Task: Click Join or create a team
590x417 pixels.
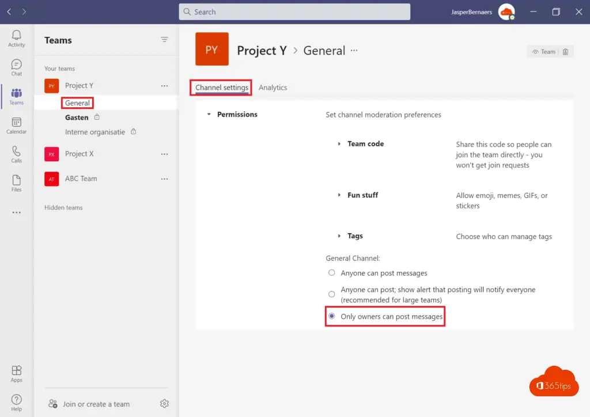Action: pos(89,404)
